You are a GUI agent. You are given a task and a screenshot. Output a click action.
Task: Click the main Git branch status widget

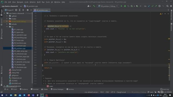[151, 92]
